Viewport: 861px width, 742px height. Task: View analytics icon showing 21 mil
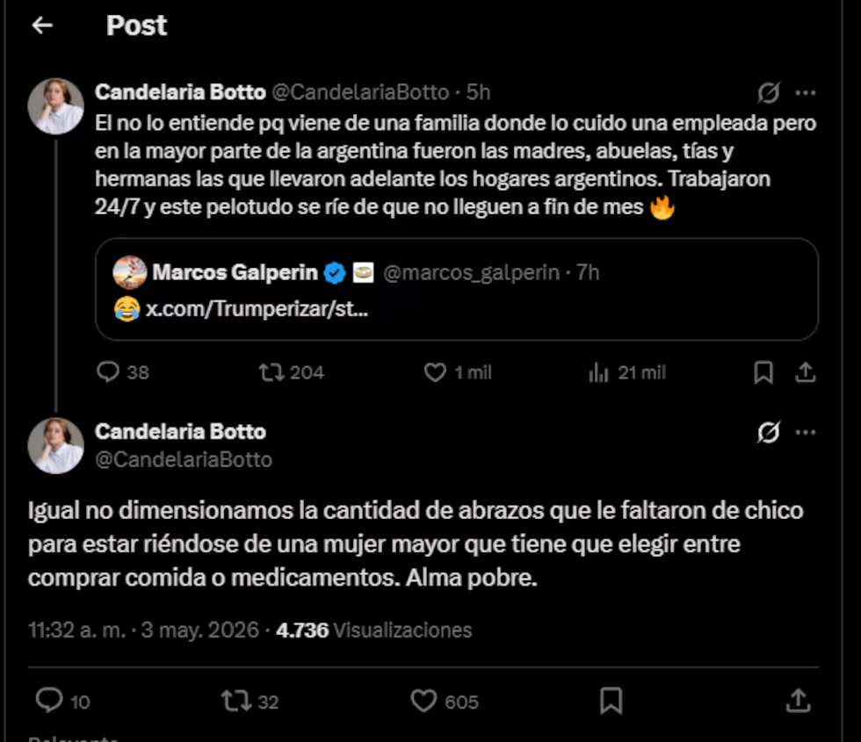point(598,372)
